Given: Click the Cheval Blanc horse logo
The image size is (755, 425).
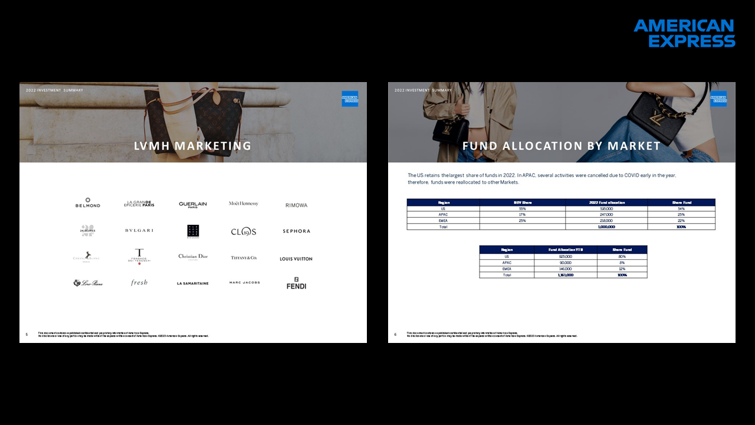Looking at the screenshot, I should coord(87,257).
